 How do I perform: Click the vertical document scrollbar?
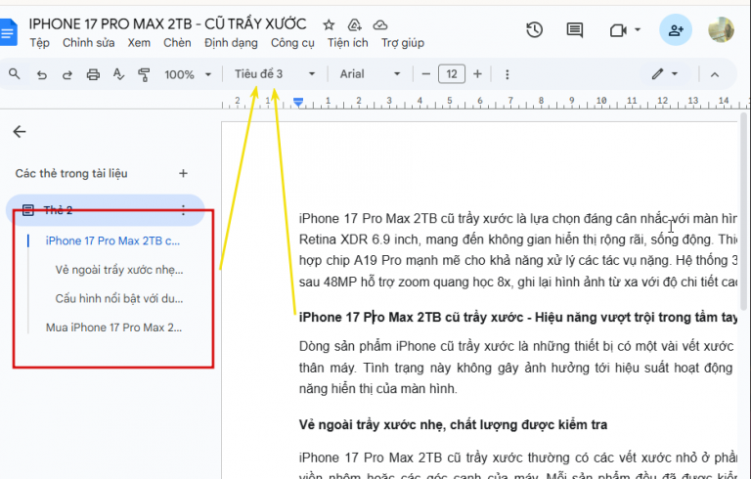coord(743,211)
